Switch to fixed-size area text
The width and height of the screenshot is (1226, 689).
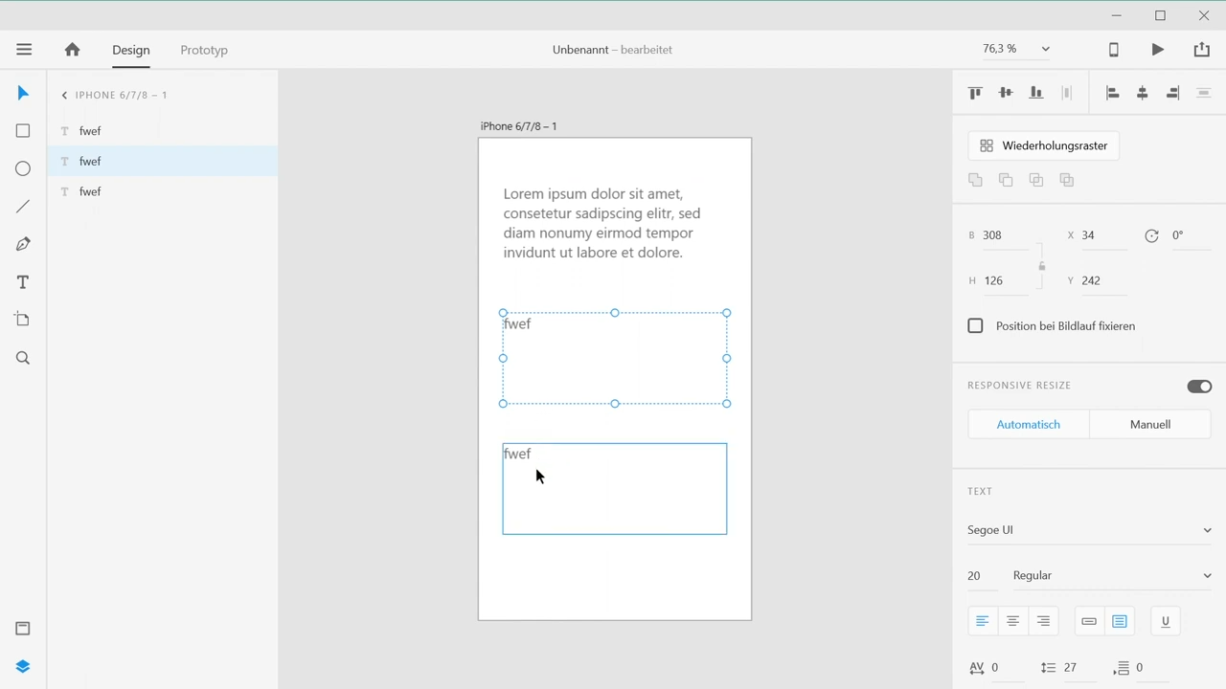tap(1120, 622)
